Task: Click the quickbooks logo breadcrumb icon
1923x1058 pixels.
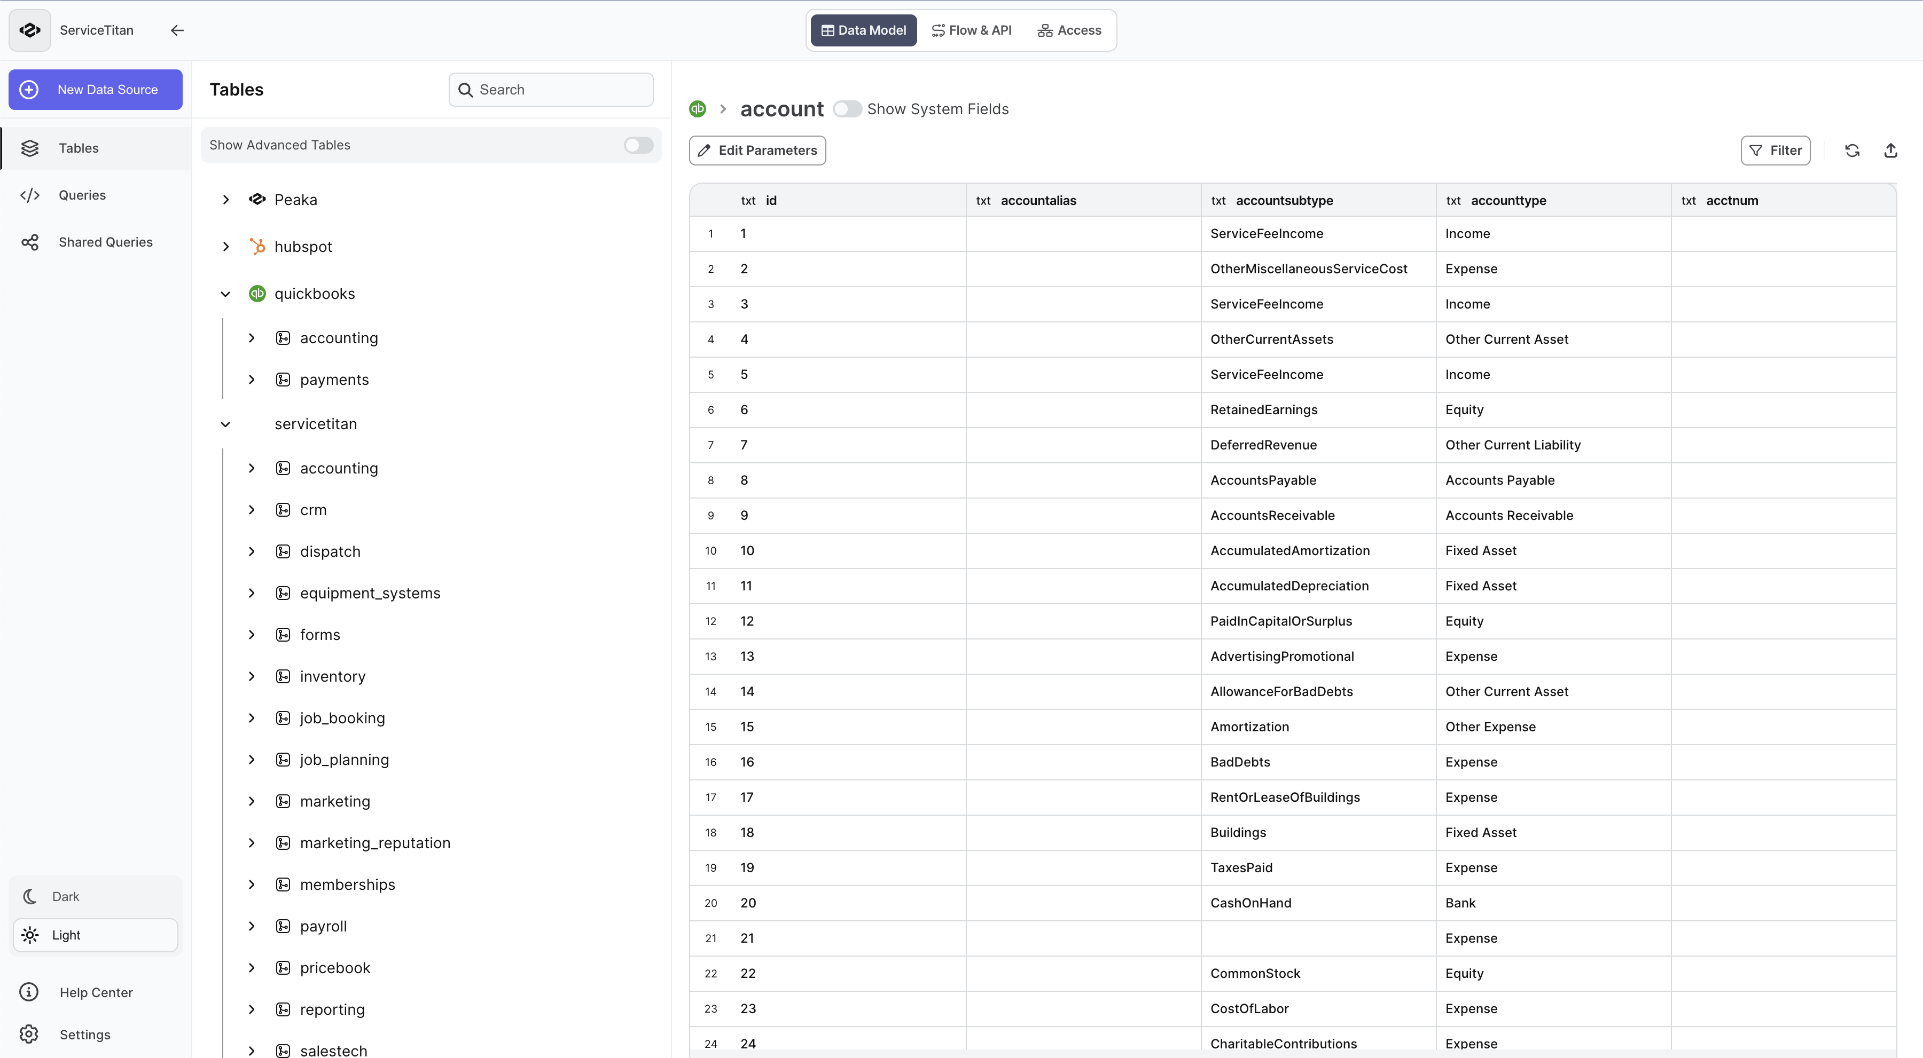Action: [697, 108]
